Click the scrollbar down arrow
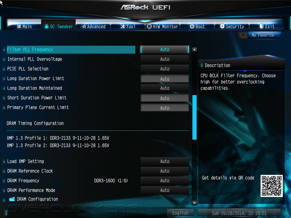The image size is (291, 218). [194, 203]
